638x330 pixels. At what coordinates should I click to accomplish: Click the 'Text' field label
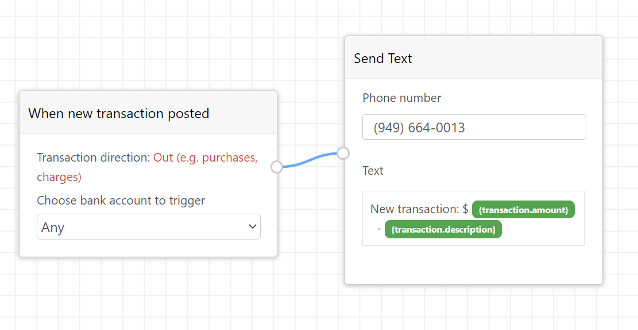pos(373,171)
